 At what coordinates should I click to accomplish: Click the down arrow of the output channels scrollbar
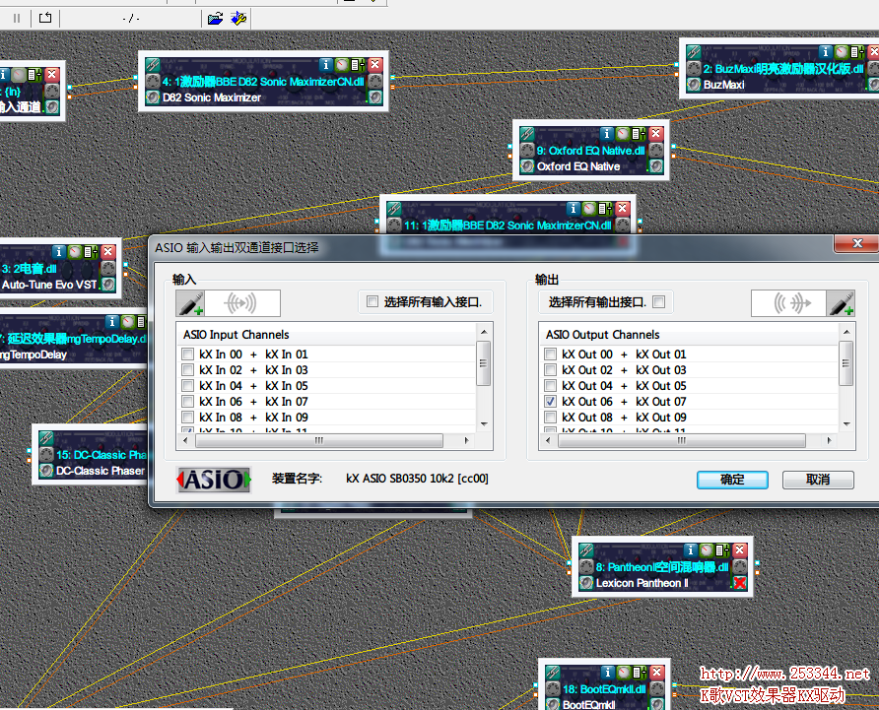[x=846, y=424]
